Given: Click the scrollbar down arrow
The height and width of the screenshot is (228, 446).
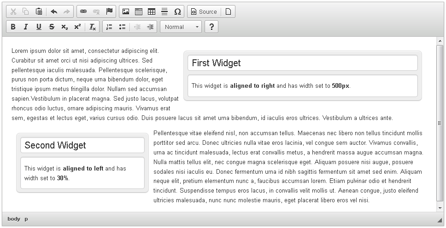Looking at the screenshot, I should pyautogui.click(x=440, y=208).
